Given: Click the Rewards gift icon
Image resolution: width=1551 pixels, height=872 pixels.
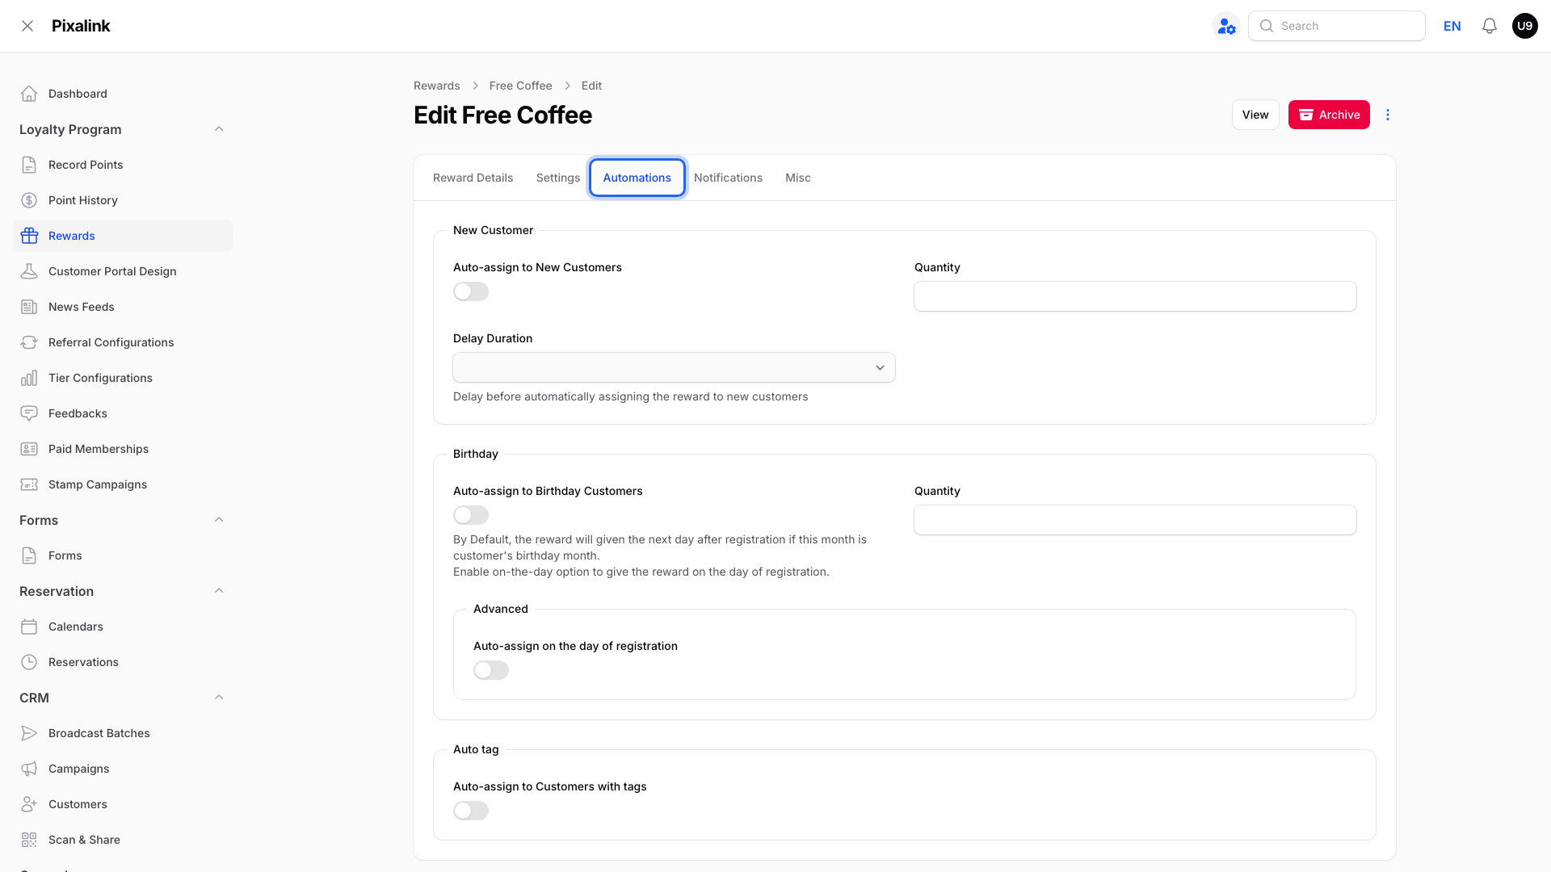Looking at the screenshot, I should (29, 236).
